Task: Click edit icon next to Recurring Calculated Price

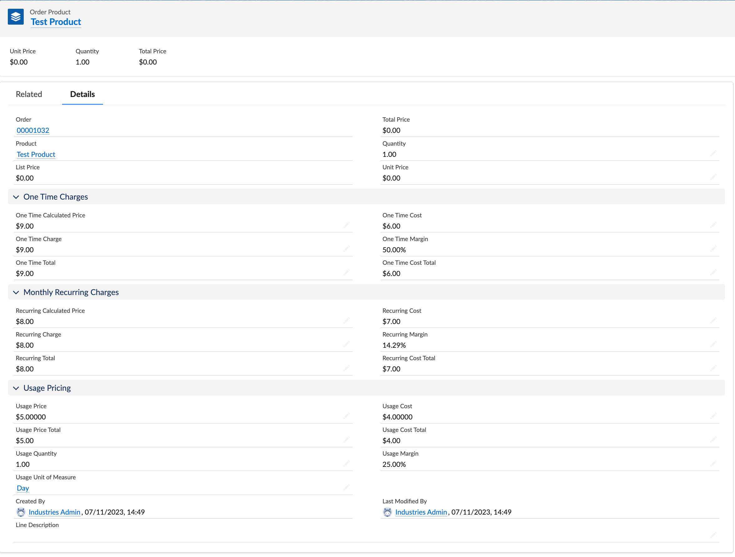Action: tap(347, 321)
